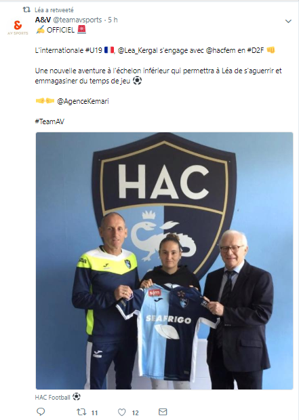
Task: Send tweet via the envelope message icon
Action: (163, 412)
